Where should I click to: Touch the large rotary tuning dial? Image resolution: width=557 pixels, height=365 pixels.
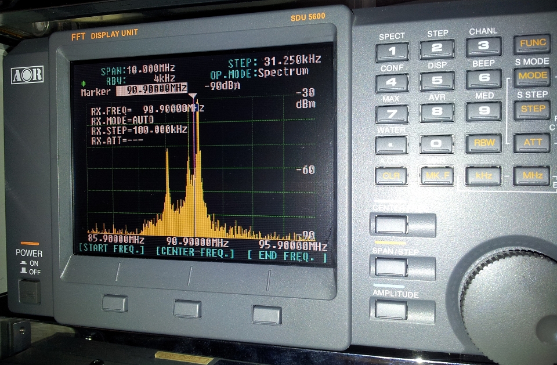point(512,308)
